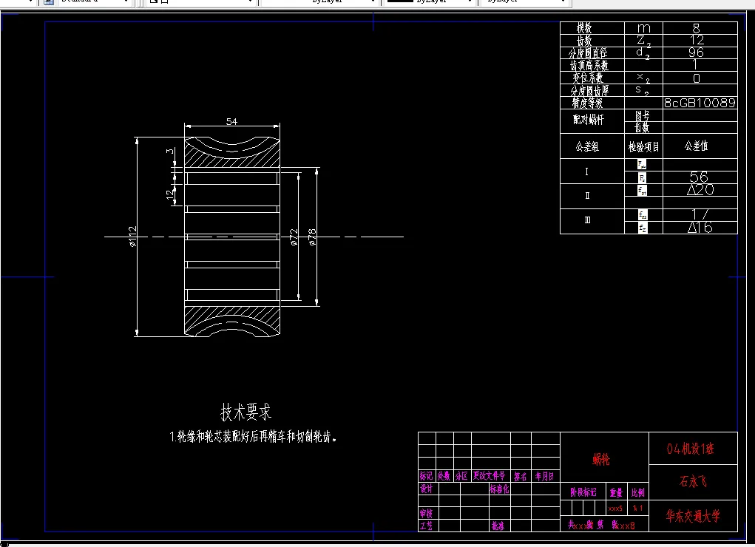Viewport: 755px width, 547px height.
Task: Select the note 1.轮缘和轮芯装配好后再精车和切制轮齿
Action: click(254, 437)
